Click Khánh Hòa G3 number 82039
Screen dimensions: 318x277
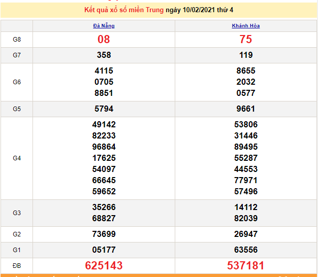point(246,218)
